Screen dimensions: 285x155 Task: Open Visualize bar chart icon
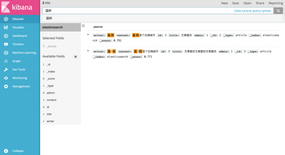[x=6, y=27]
